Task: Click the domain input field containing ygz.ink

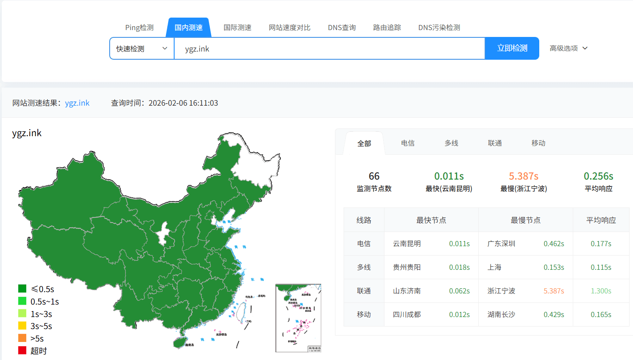Action: [x=329, y=49]
